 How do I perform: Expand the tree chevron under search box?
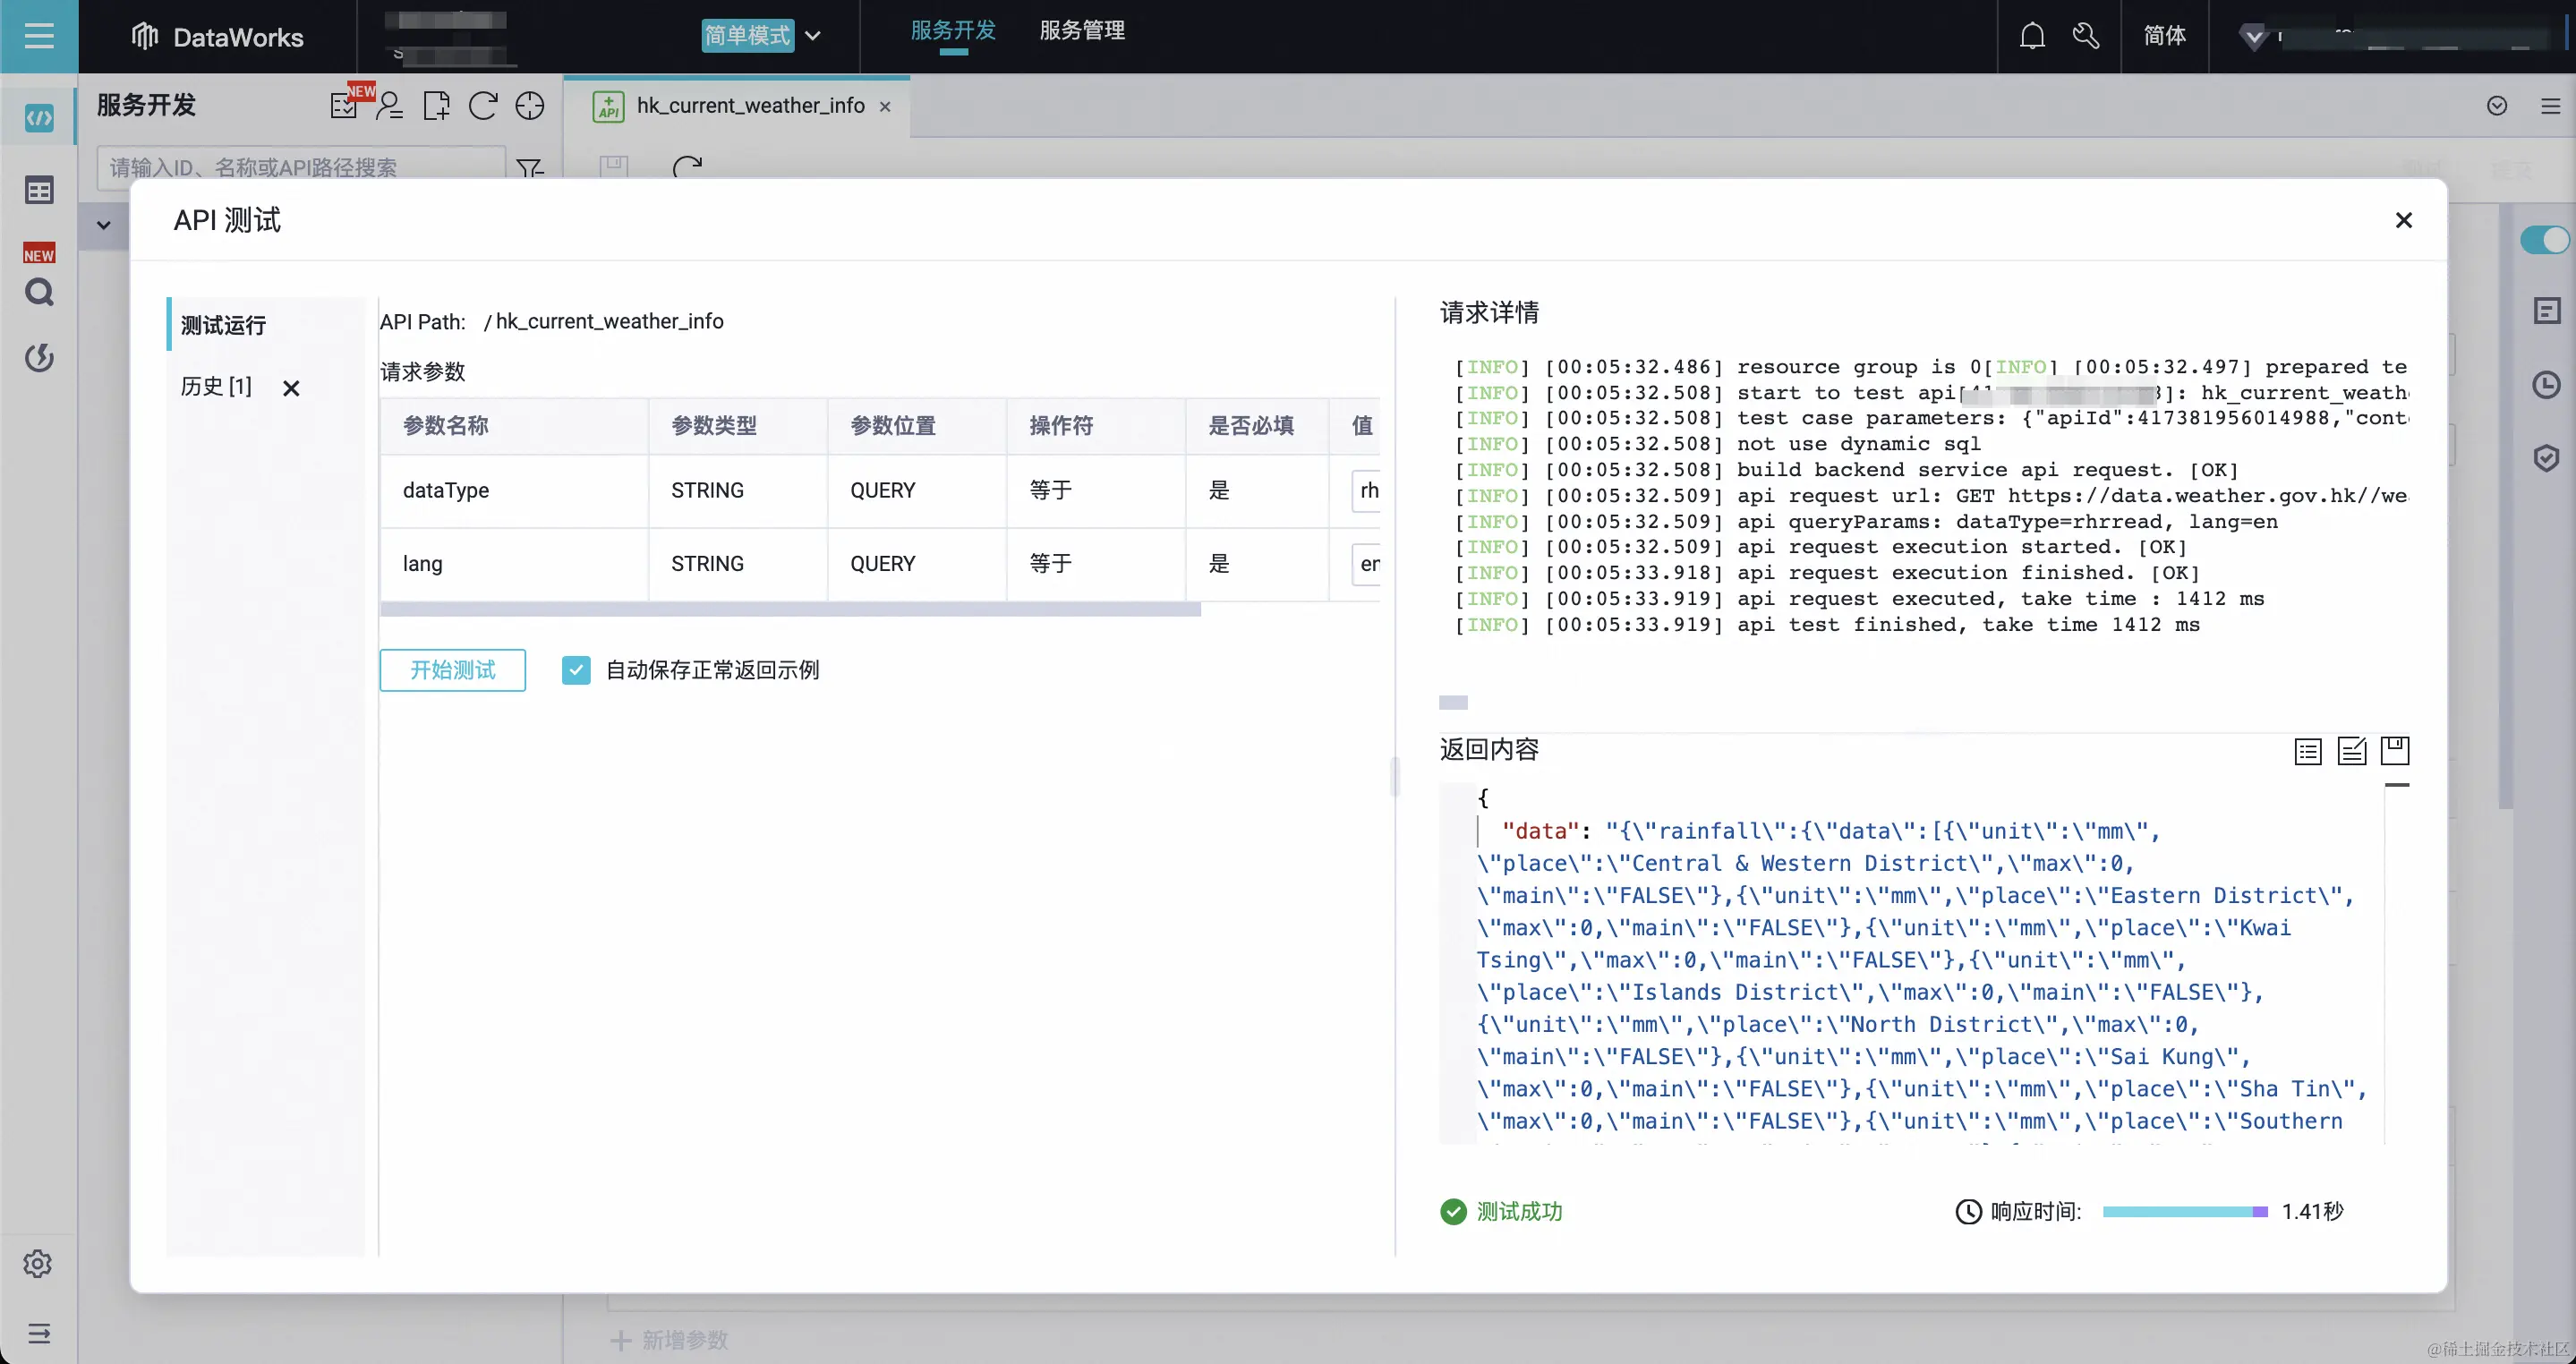point(103,225)
